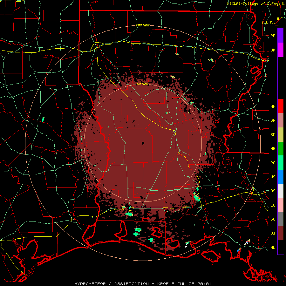Click the WS legend label

(x=273, y=177)
